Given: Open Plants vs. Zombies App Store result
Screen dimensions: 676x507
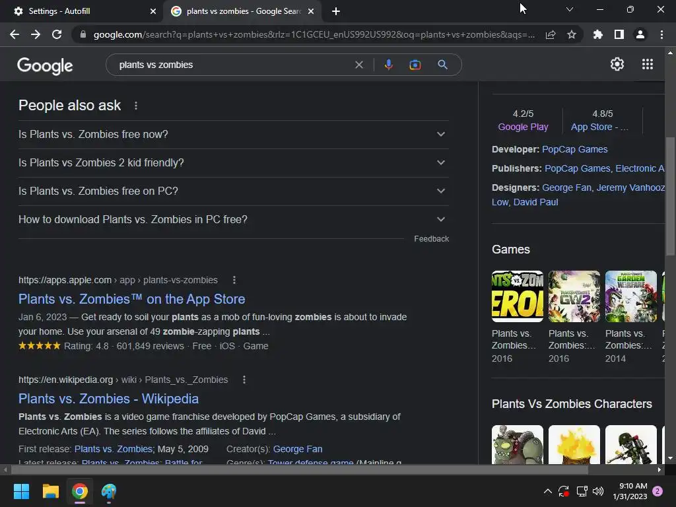Looking at the screenshot, I should pyautogui.click(x=131, y=299).
